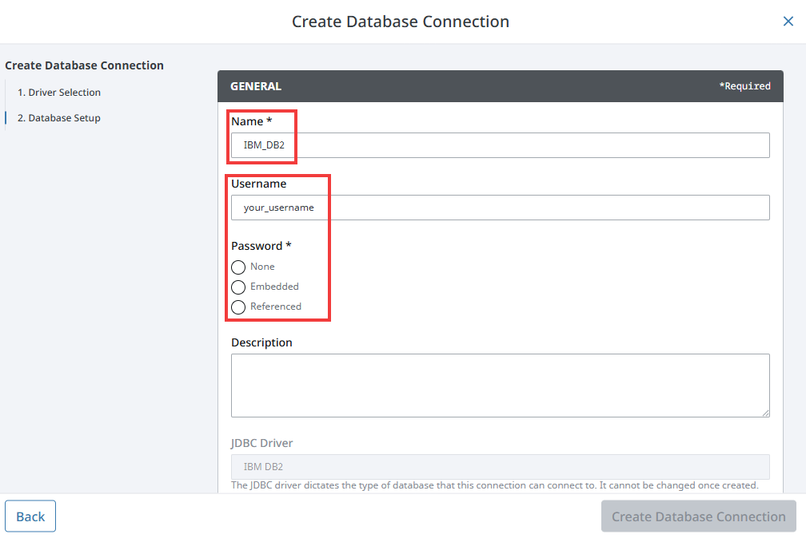Select the Referenced password radio button
The height and width of the screenshot is (538, 806).
238,307
